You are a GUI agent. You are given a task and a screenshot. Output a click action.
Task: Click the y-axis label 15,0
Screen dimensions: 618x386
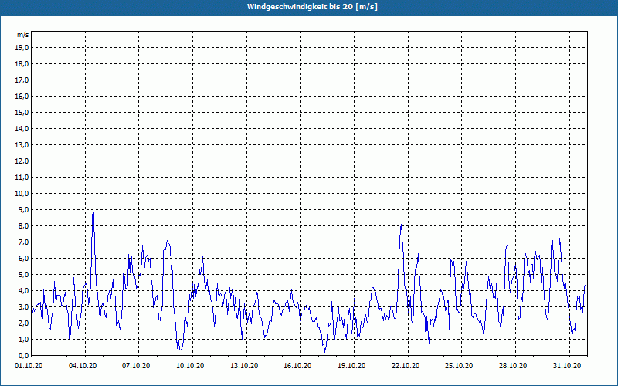(x=22, y=112)
